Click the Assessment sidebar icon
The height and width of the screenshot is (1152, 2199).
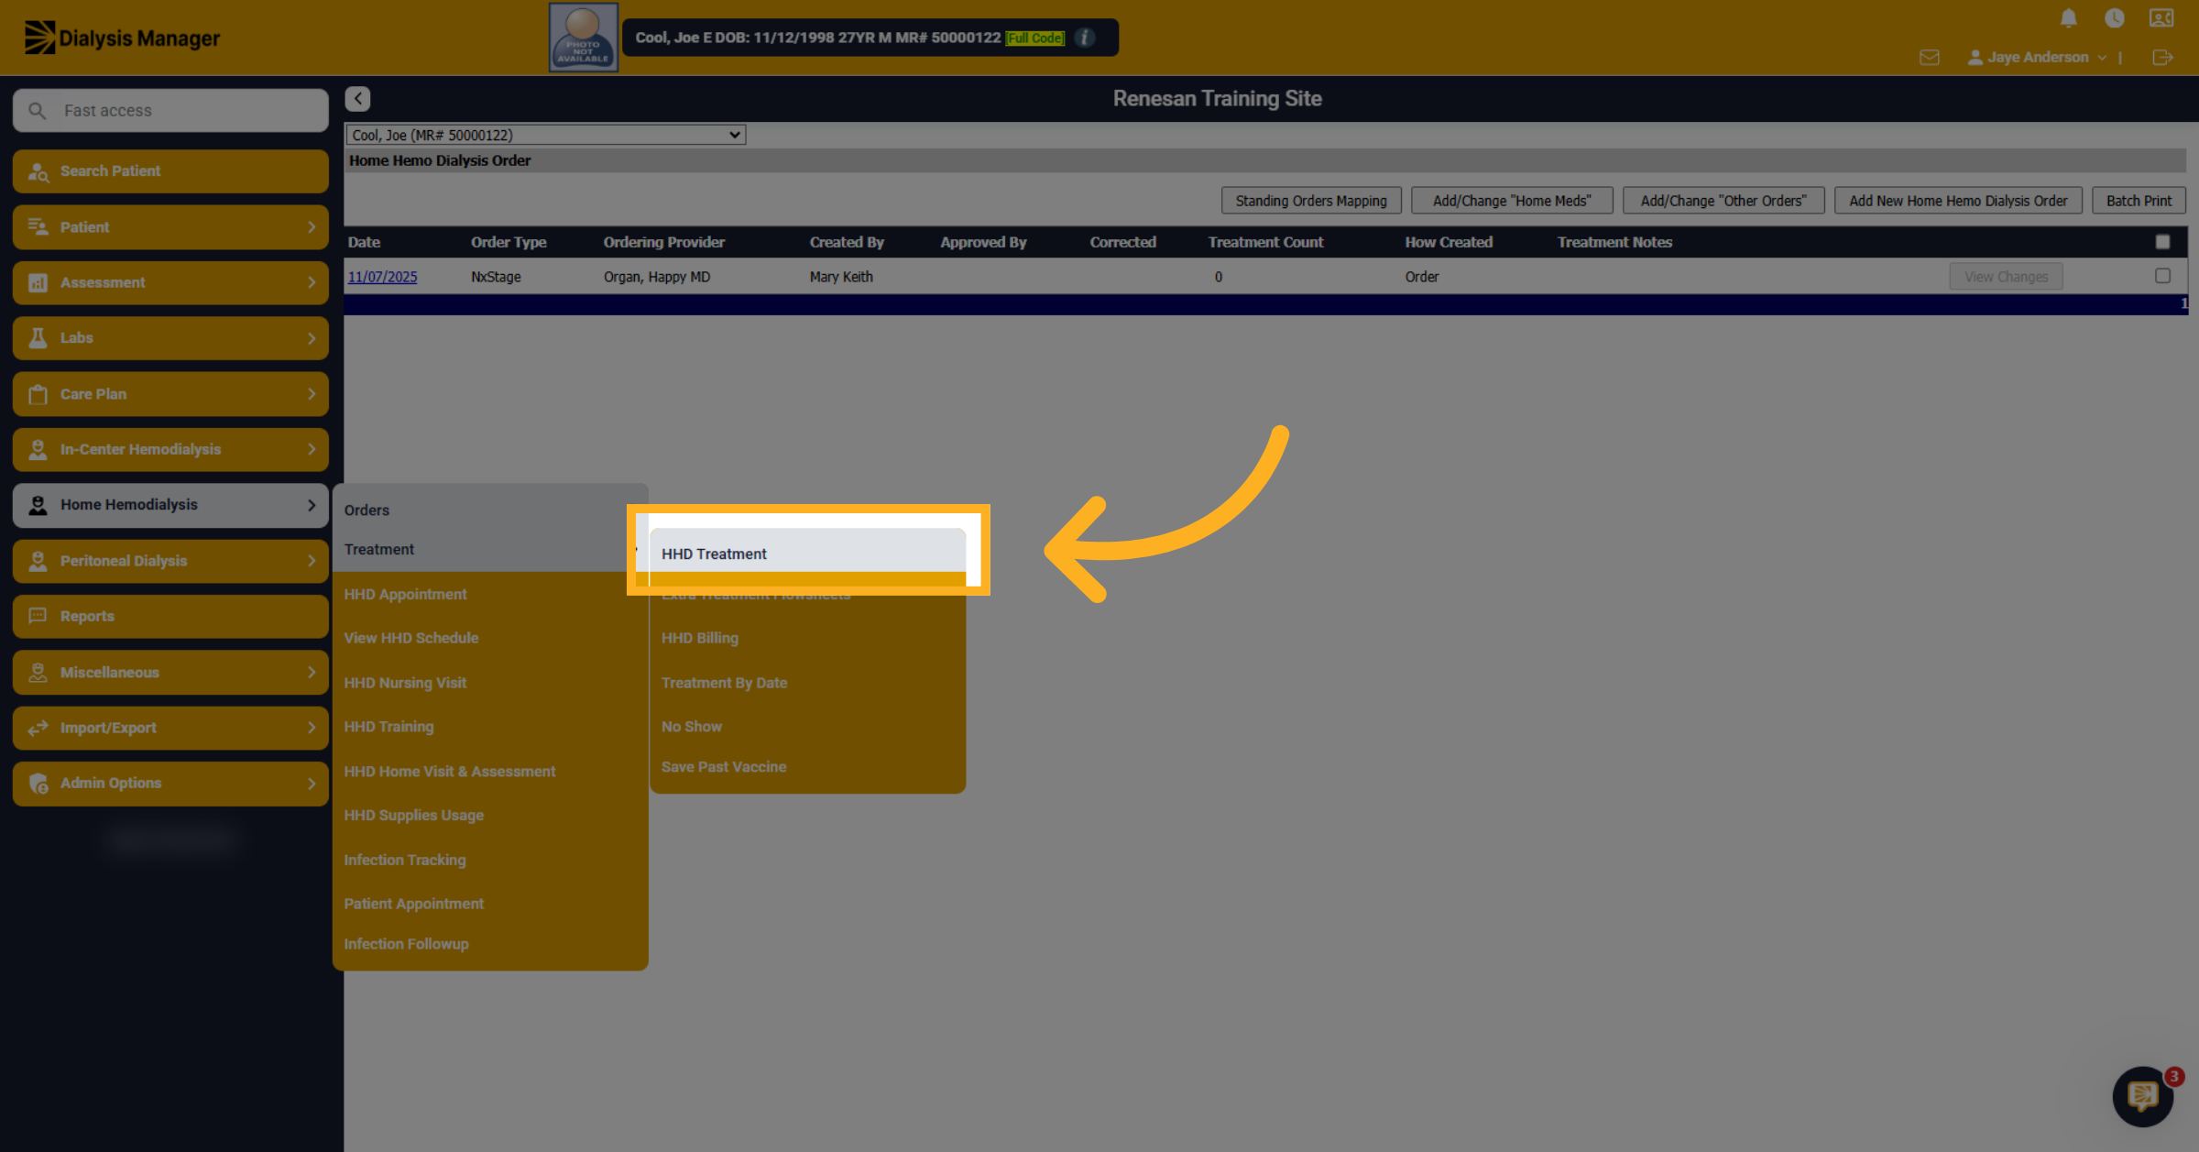[38, 283]
